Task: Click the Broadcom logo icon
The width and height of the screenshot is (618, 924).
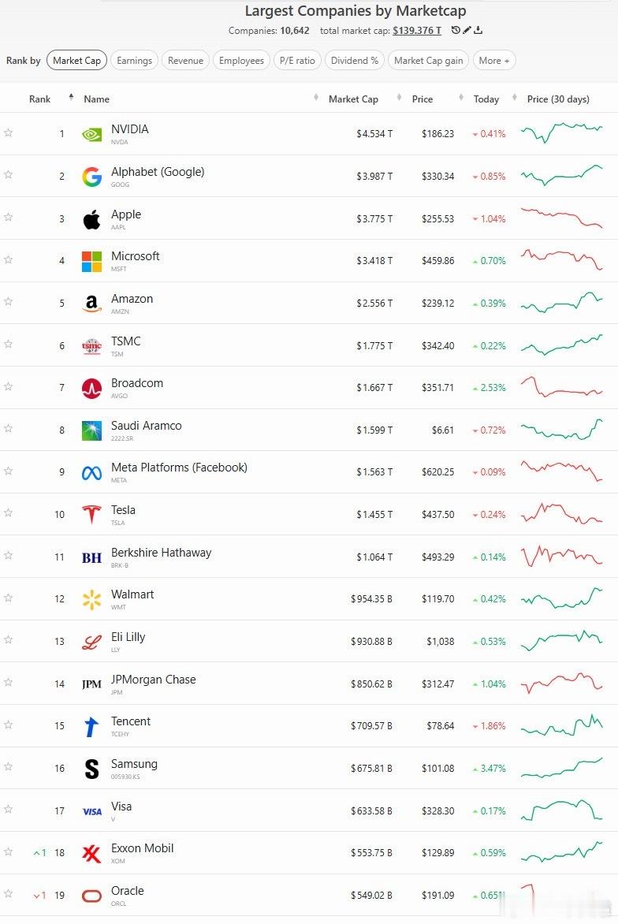Action: pos(91,389)
